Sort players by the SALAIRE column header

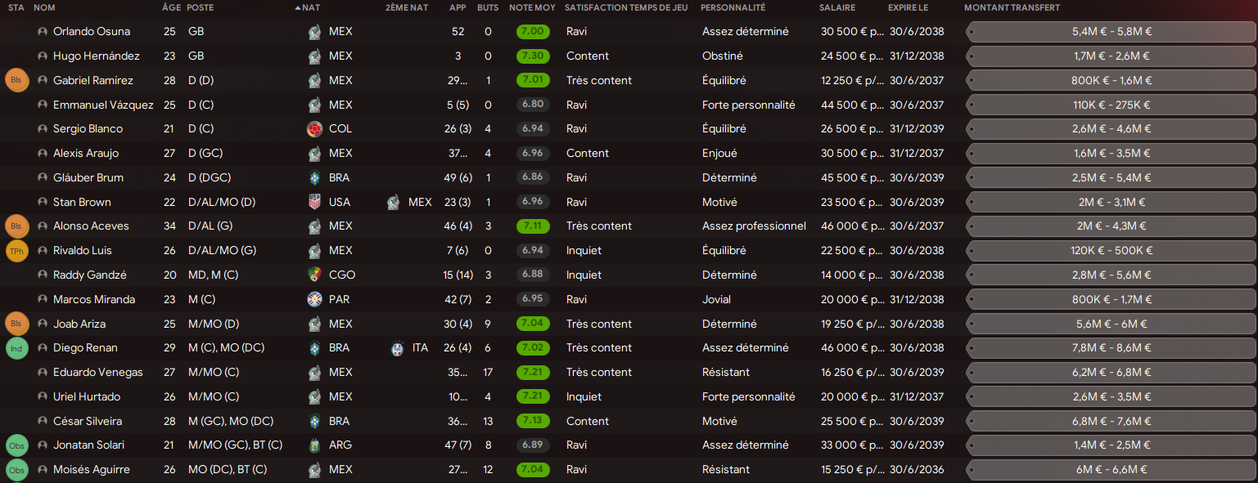(836, 7)
